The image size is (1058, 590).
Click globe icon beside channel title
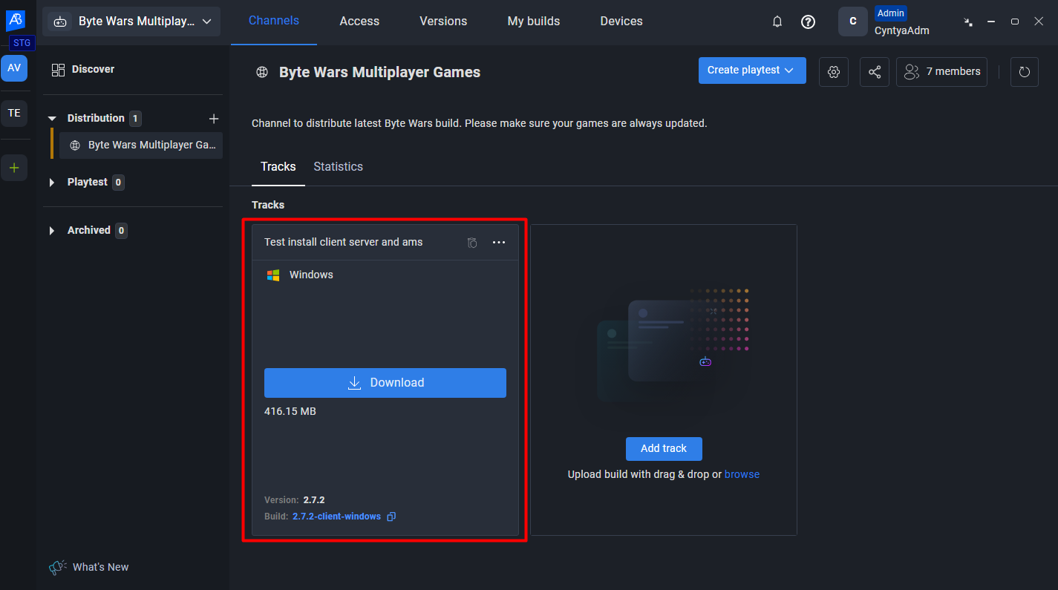261,73
